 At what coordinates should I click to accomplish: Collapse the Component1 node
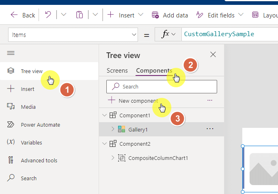pyautogui.click(x=104, y=115)
